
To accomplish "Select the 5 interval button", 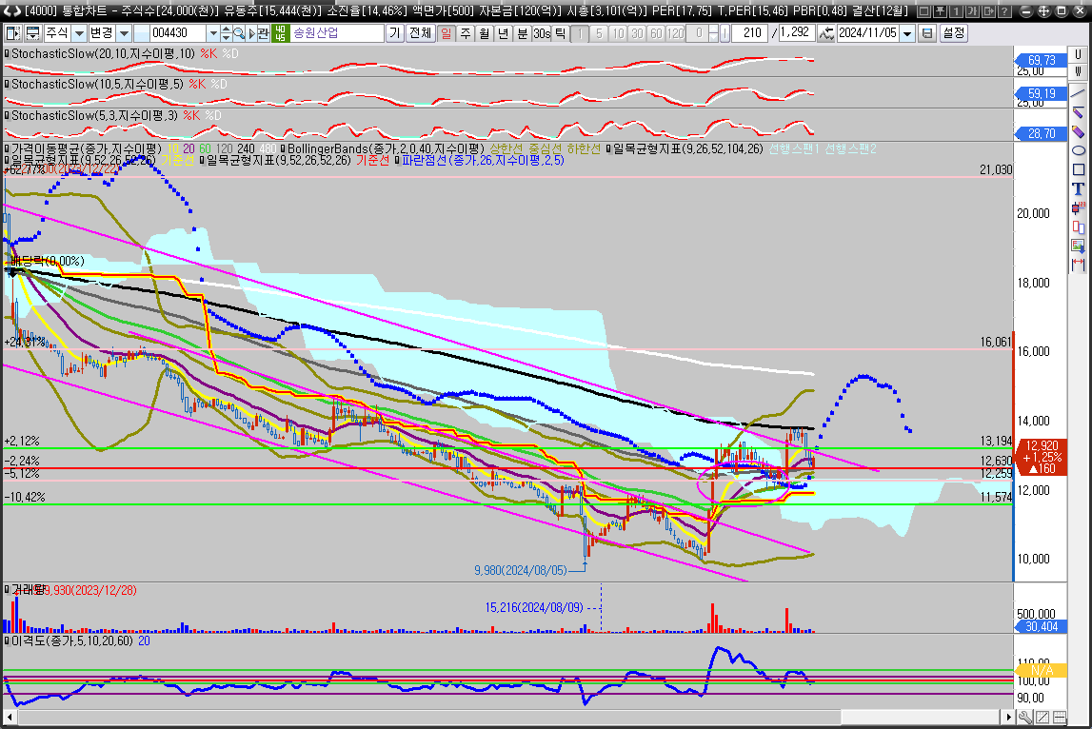I will [x=598, y=32].
